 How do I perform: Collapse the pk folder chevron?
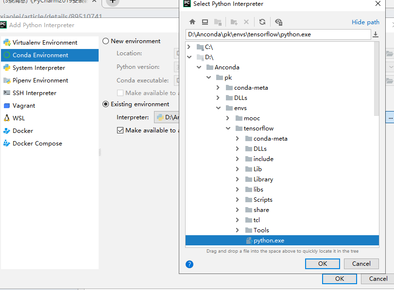click(x=208, y=78)
